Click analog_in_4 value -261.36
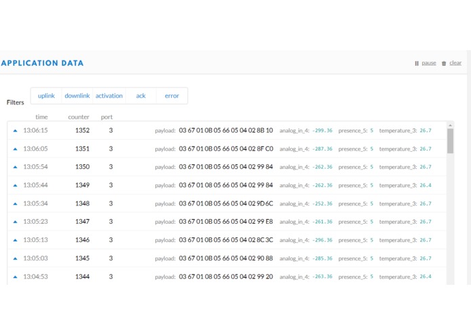The width and height of the screenshot is (471, 335). (x=323, y=222)
